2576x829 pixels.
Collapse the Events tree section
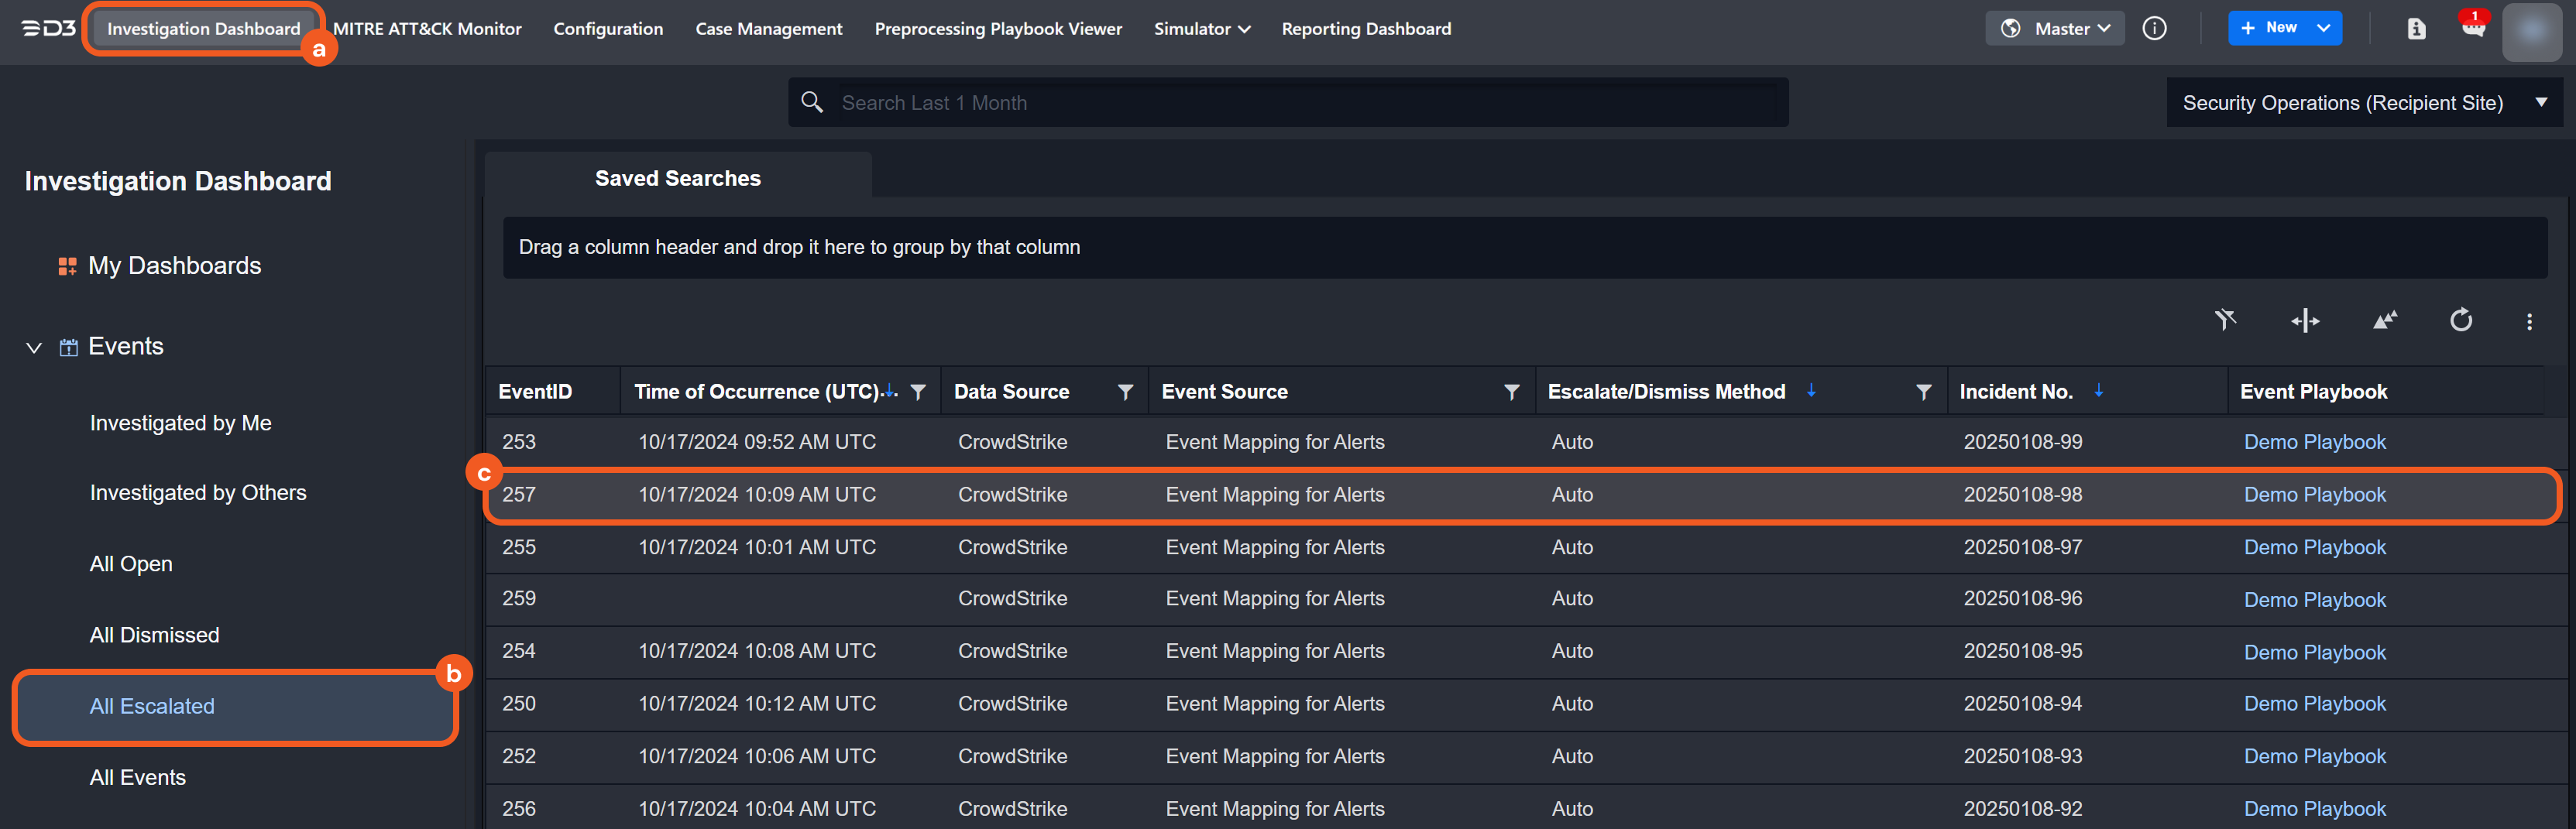[x=34, y=347]
